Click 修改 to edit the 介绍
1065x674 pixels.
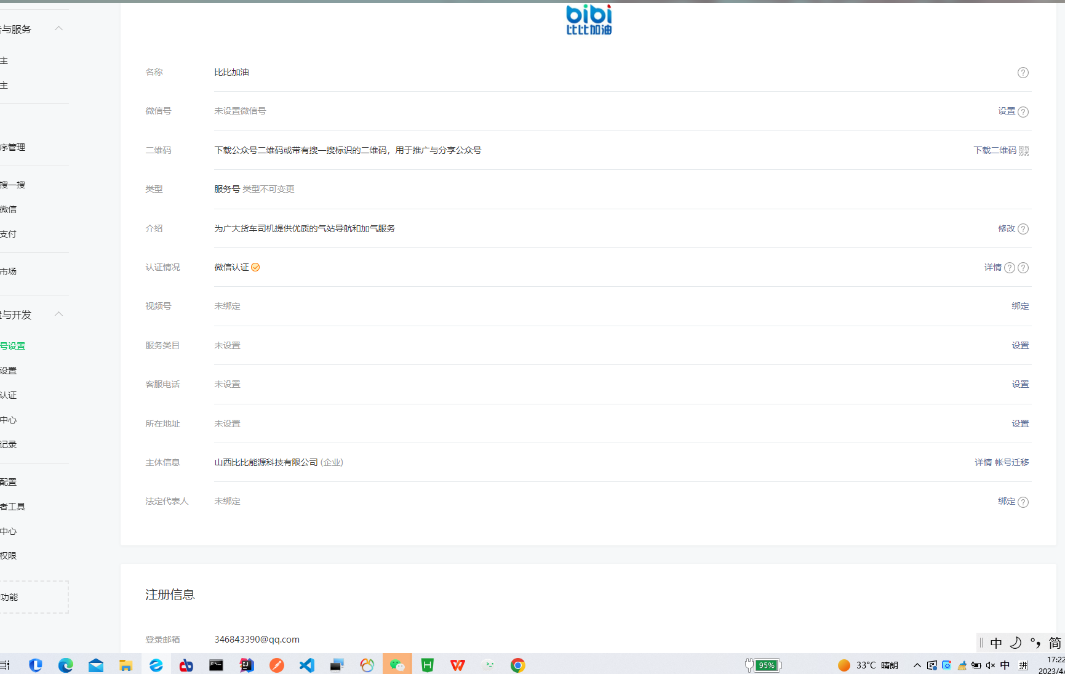(1007, 228)
